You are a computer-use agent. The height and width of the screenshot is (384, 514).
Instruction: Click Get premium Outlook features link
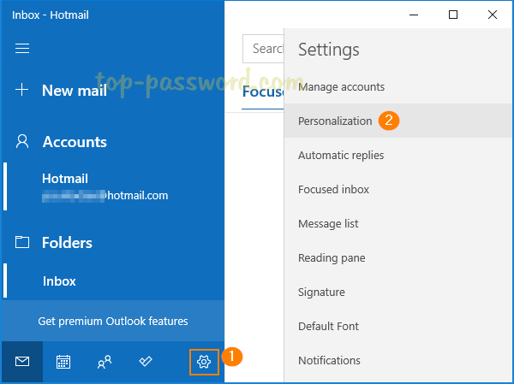click(113, 322)
